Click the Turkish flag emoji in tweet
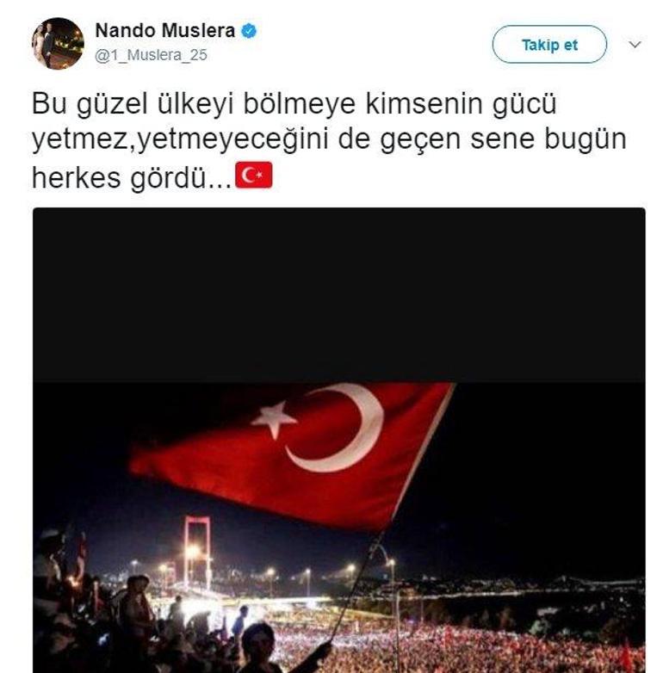 tap(254, 175)
